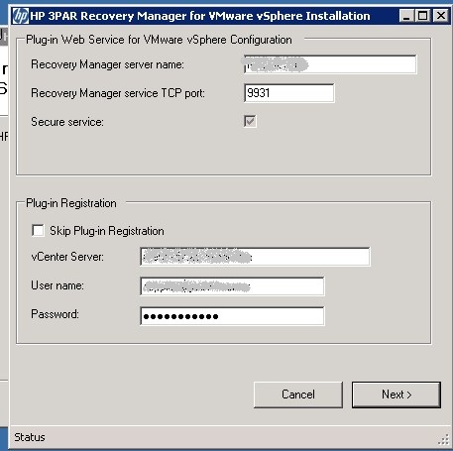Viewport: 453px width, 451px height.
Task: Maximize the installation window
Action: (x=422, y=16)
